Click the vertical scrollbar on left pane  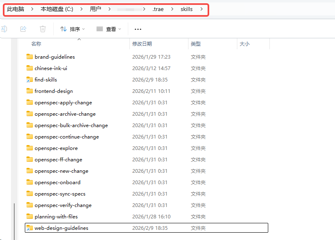click(15, 220)
